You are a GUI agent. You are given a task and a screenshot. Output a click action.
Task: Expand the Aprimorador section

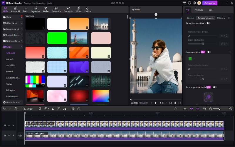(x=21, y=41)
